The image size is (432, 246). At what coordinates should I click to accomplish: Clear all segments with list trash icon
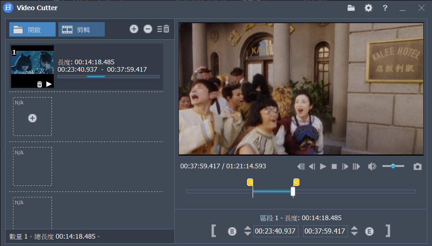pos(163,29)
